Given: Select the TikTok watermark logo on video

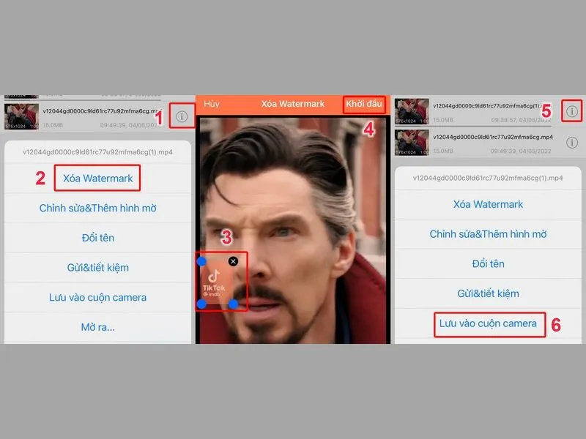Looking at the screenshot, I should pyautogui.click(x=214, y=283).
